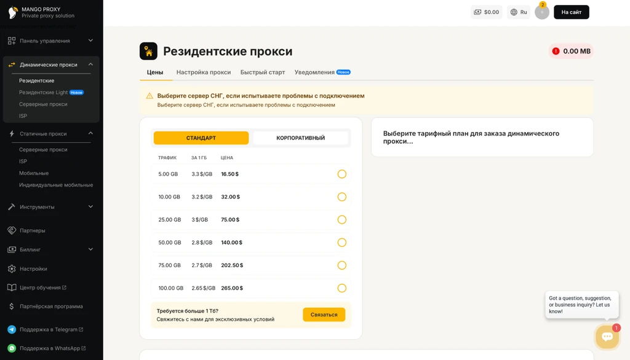Switch to the КОРПОРАТИВНЫЙ plan type
This screenshot has height=360, width=630.
(300, 138)
